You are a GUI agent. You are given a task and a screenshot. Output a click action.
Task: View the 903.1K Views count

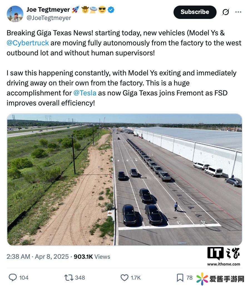[x=92, y=257]
